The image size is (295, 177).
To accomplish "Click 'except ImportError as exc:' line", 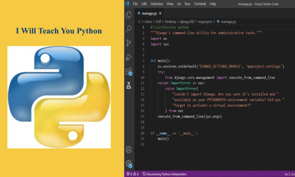I will pyautogui.click(x=181, y=83).
